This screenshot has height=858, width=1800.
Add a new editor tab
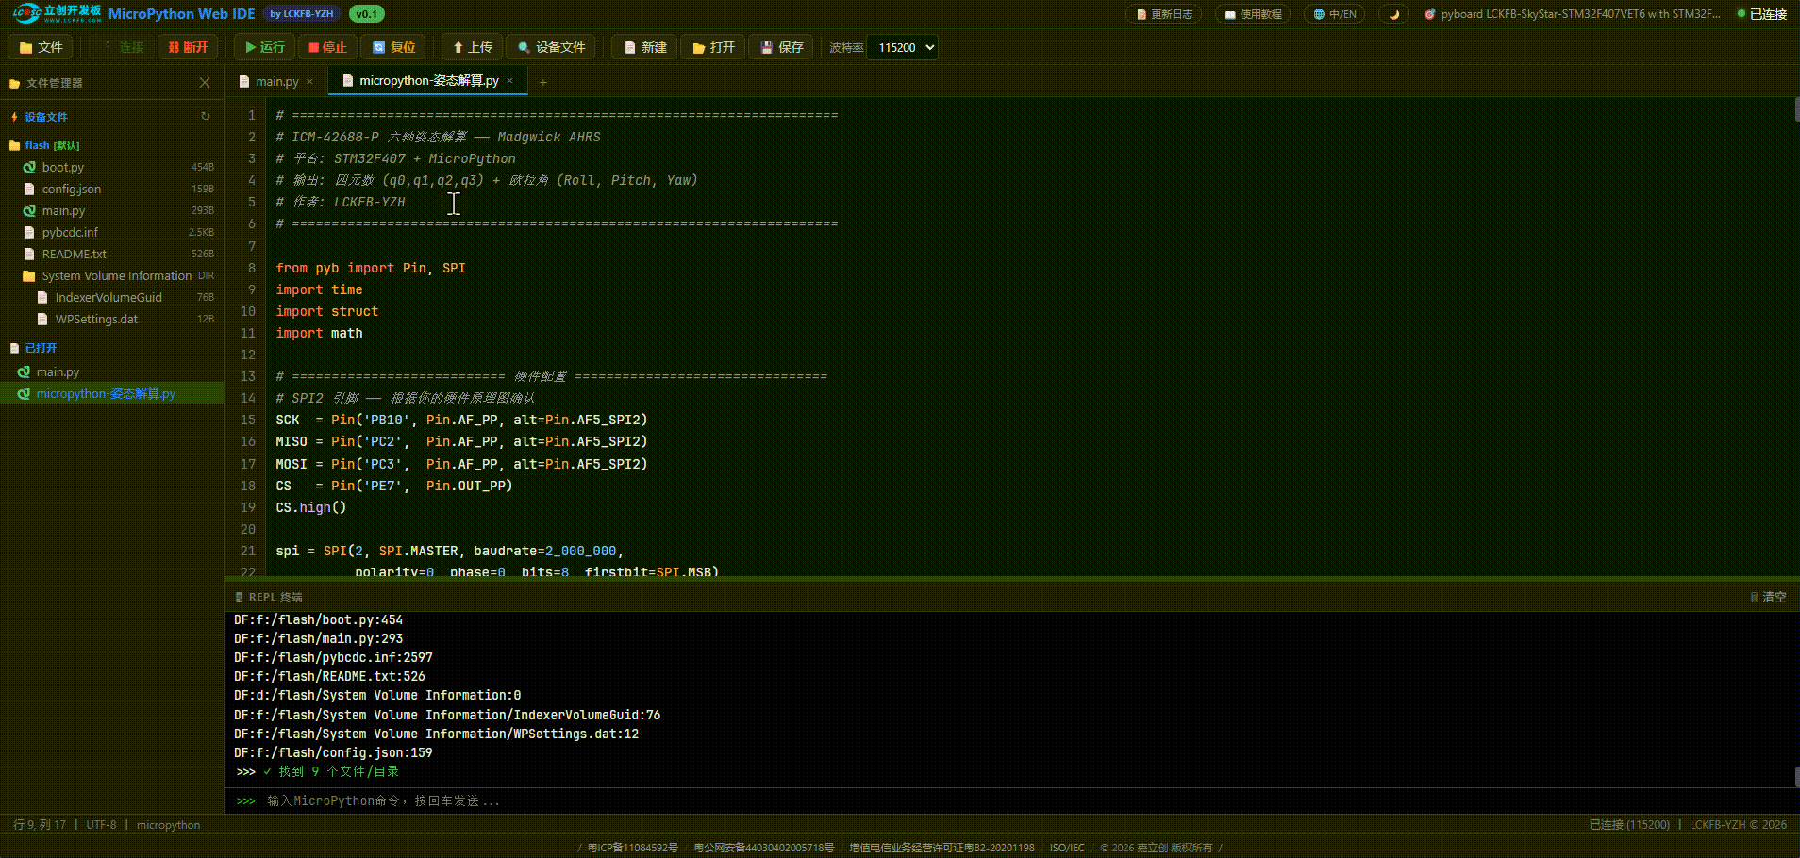click(x=543, y=82)
